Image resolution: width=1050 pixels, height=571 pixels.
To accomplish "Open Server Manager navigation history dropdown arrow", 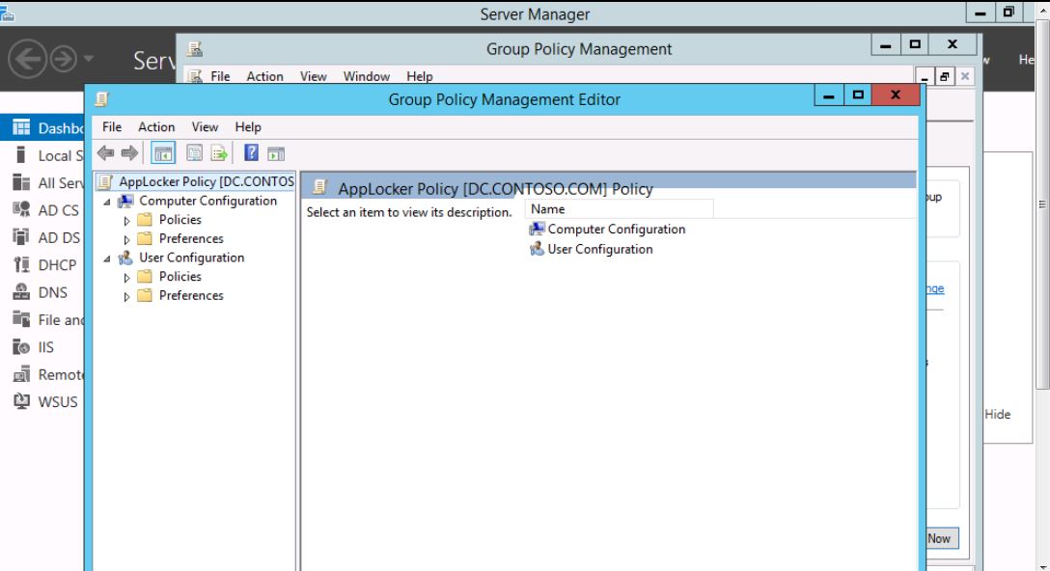I will click(89, 59).
